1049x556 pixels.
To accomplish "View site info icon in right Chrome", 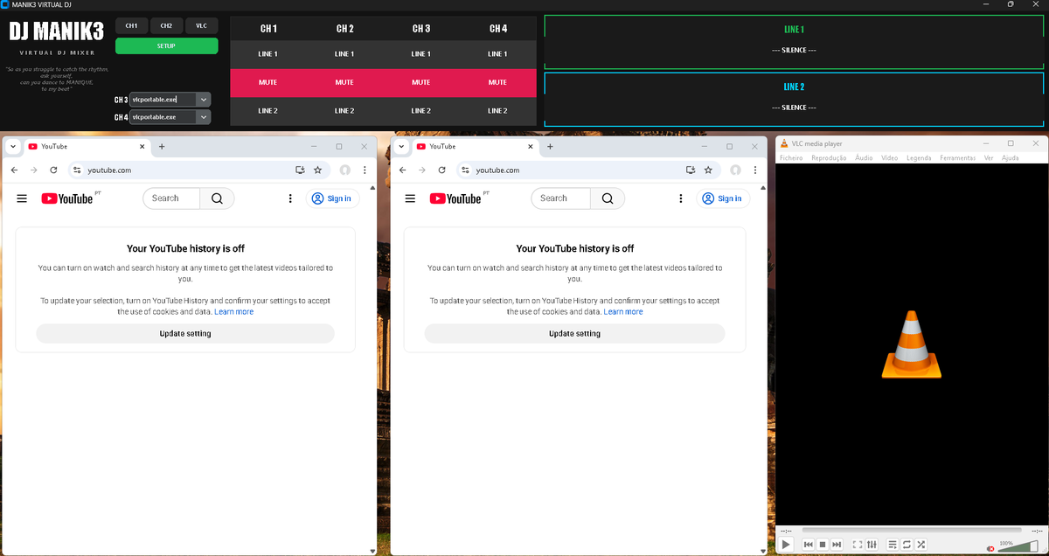I will tap(464, 170).
